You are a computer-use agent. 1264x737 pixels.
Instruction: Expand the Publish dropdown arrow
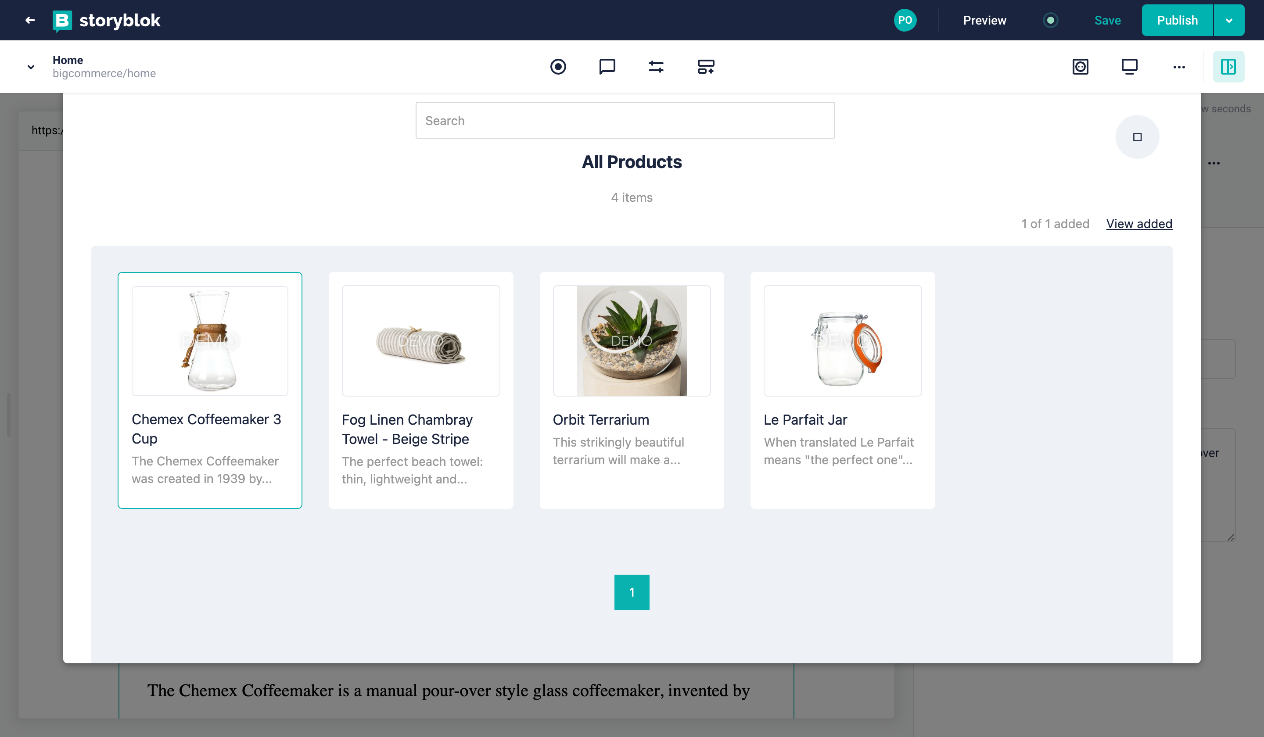(x=1229, y=20)
